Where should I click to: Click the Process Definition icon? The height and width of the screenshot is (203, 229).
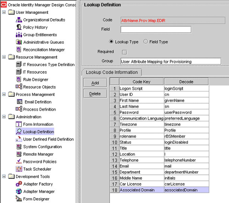(19, 109)
